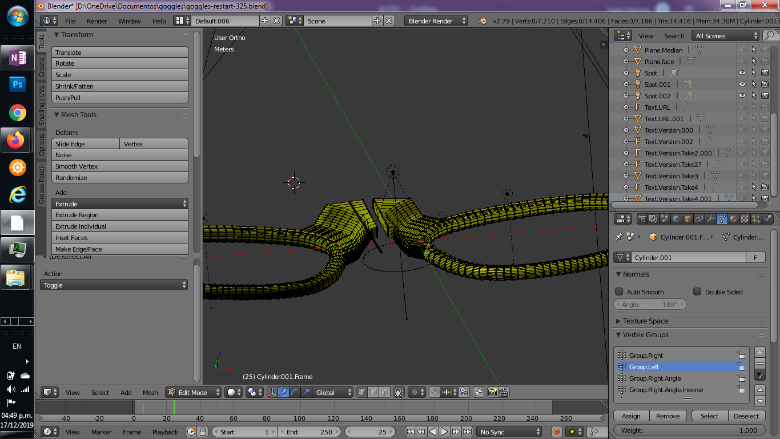Viewport: 780px width, 439px height.
Task: Choose the rotate manipulator arc
Action: pyautogui.click(x=295, y=392)
